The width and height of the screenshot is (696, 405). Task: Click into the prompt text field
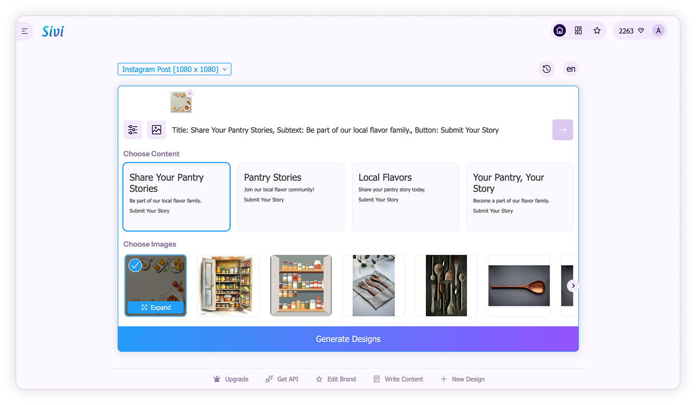click(358, 130)
